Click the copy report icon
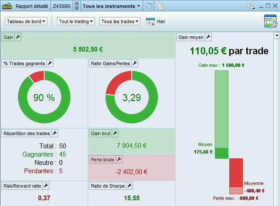This screenshot has height=206, width=280. tap(159, 6)
